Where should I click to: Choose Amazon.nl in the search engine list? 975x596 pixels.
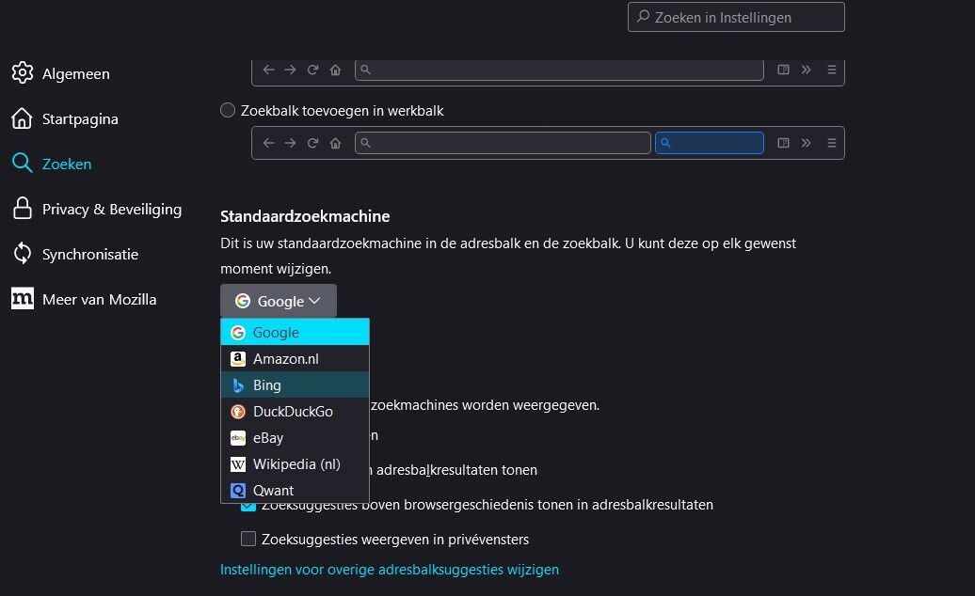tap(295, 359)
